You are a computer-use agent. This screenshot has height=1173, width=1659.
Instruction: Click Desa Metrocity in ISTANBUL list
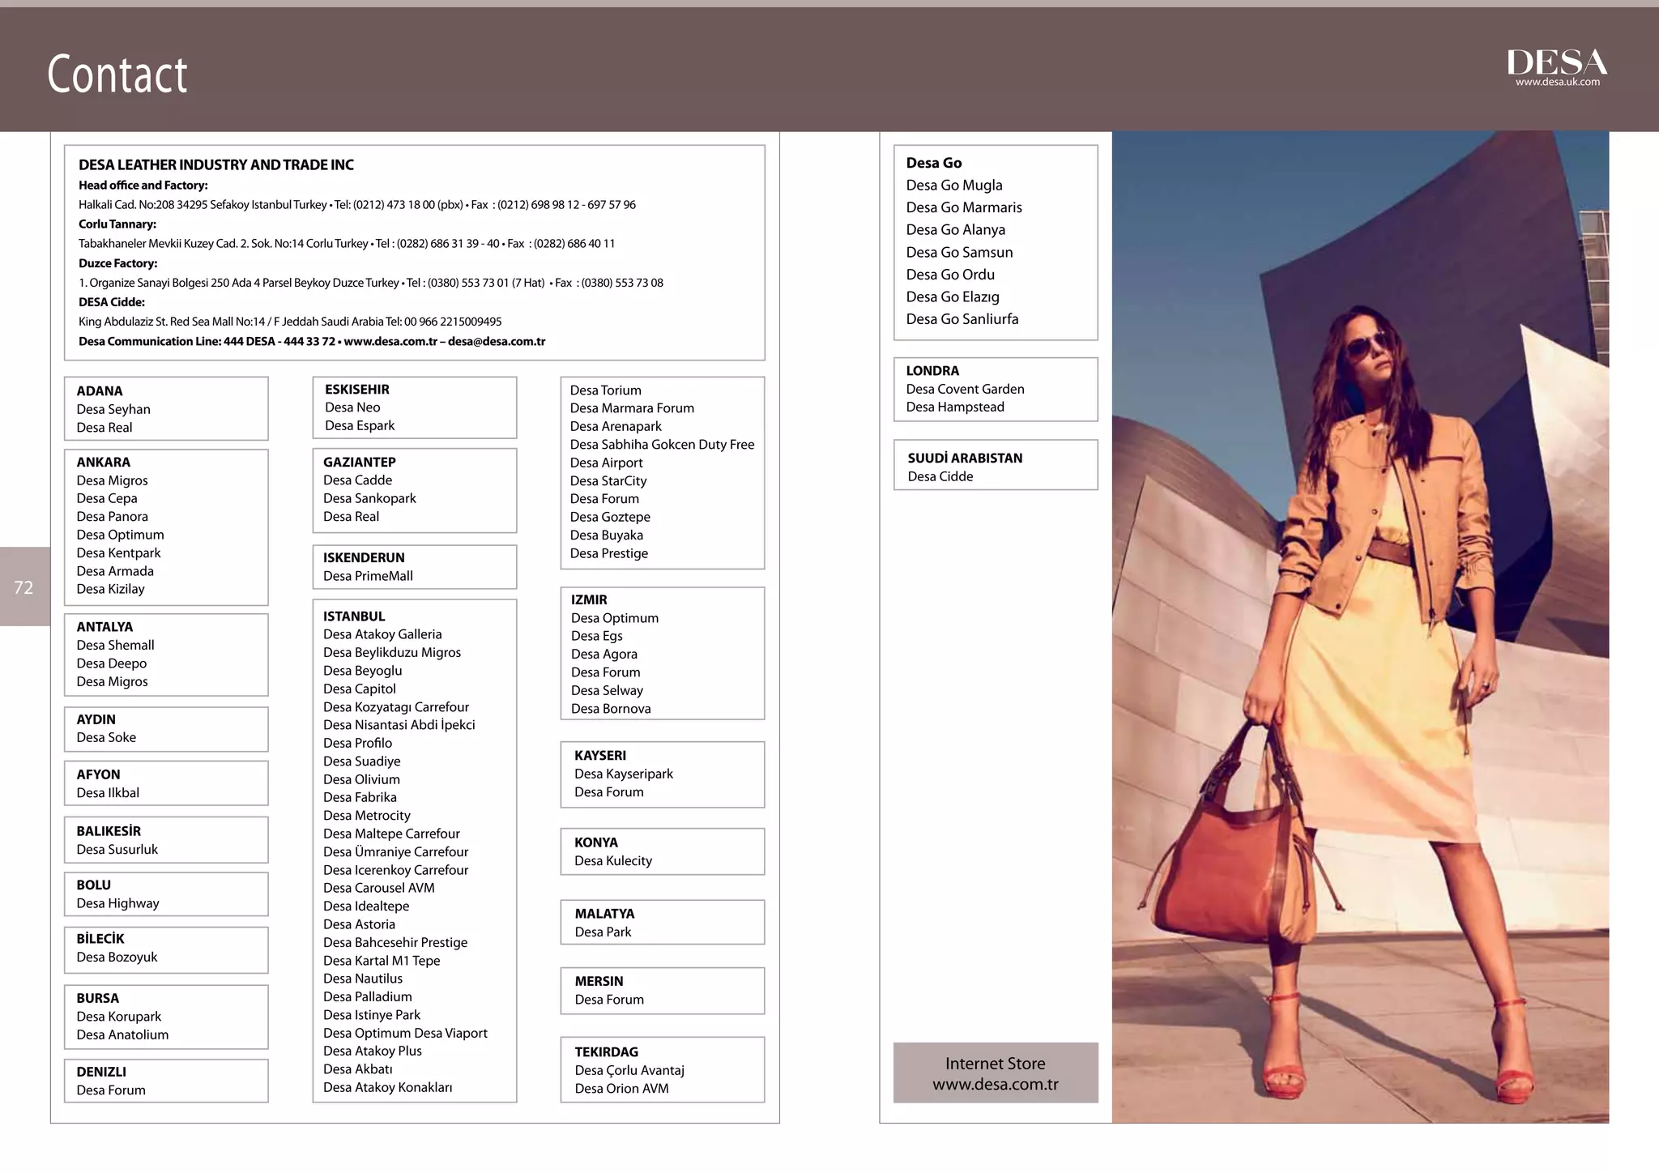367,816
